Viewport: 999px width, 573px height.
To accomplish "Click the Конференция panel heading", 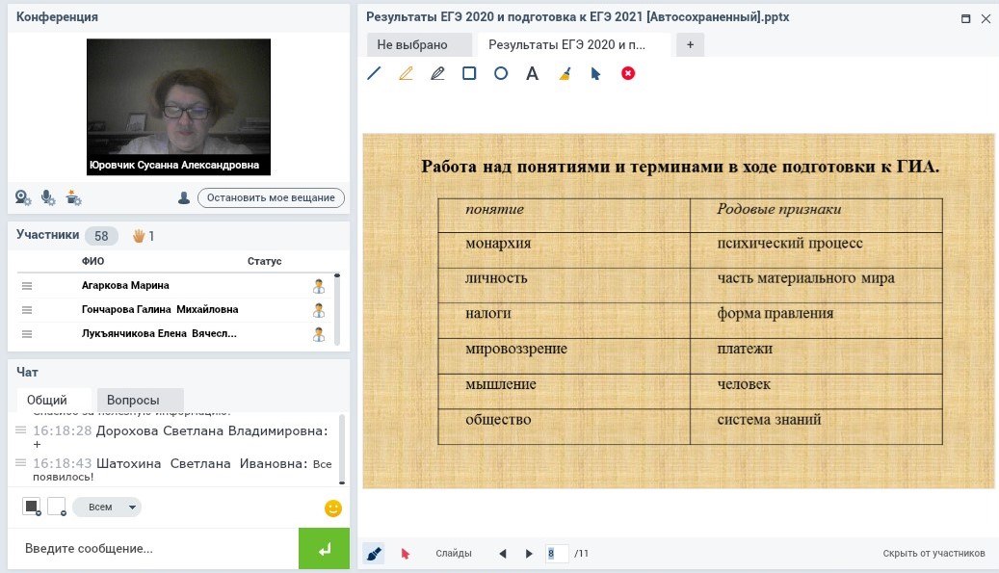I will click(x=58, y=17).
